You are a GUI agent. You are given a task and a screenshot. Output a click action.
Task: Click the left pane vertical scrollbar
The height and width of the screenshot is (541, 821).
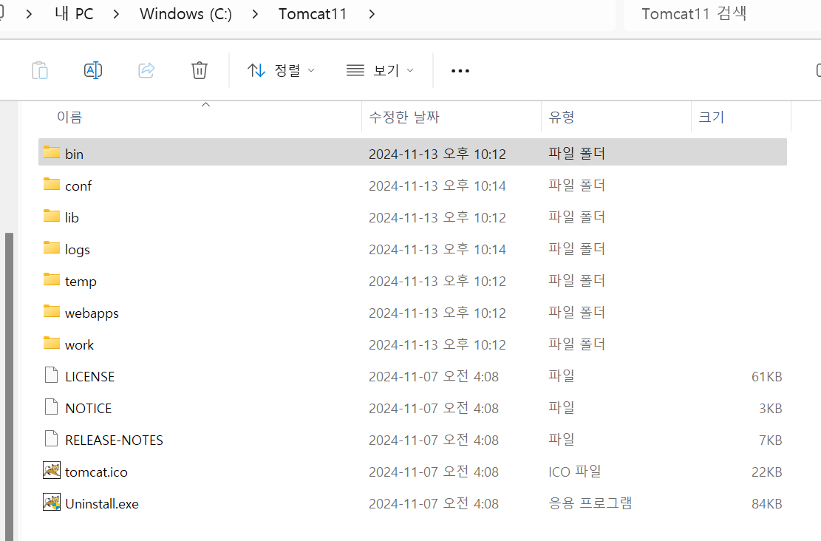9,387
